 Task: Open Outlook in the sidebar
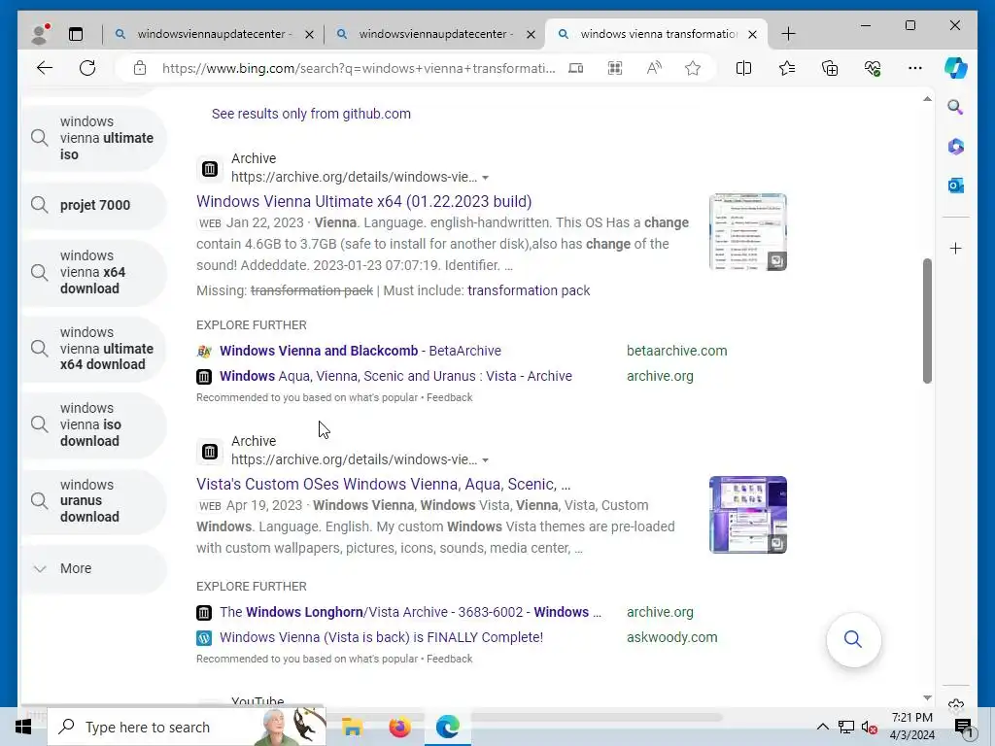[x=956, y=186]
